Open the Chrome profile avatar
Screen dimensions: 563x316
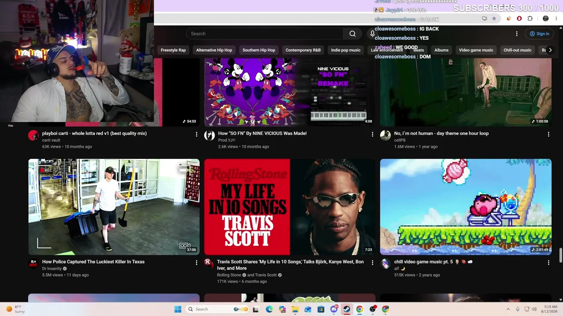coord(545,18)
